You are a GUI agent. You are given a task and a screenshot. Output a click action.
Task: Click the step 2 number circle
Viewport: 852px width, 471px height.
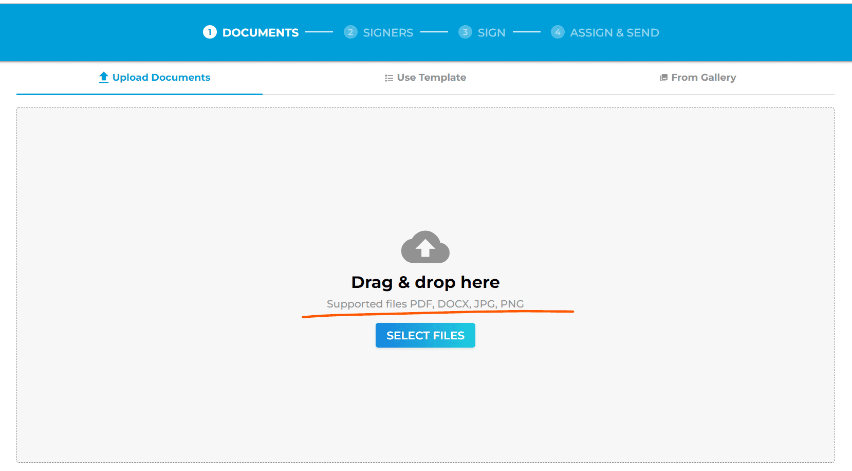pos(350,32)
